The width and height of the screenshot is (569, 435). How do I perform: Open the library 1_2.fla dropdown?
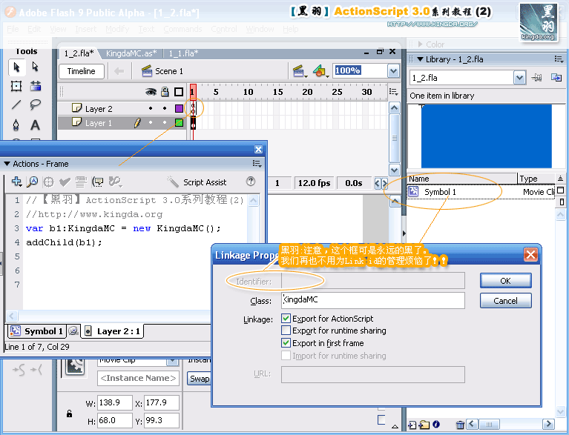coord(519,78)
